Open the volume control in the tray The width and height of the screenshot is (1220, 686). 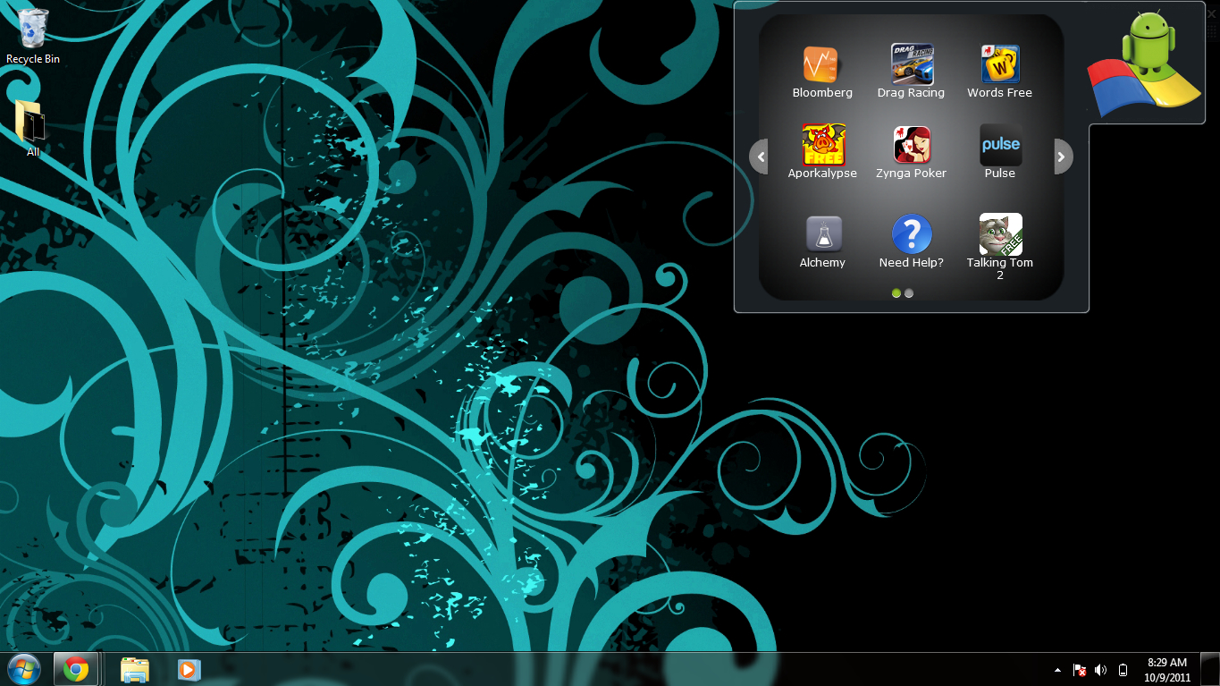1101,670
